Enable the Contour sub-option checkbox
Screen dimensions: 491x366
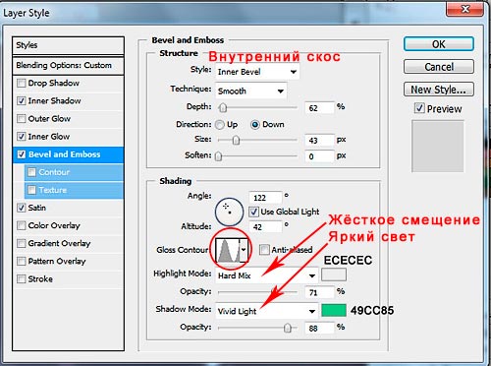[x=31, y=172]
